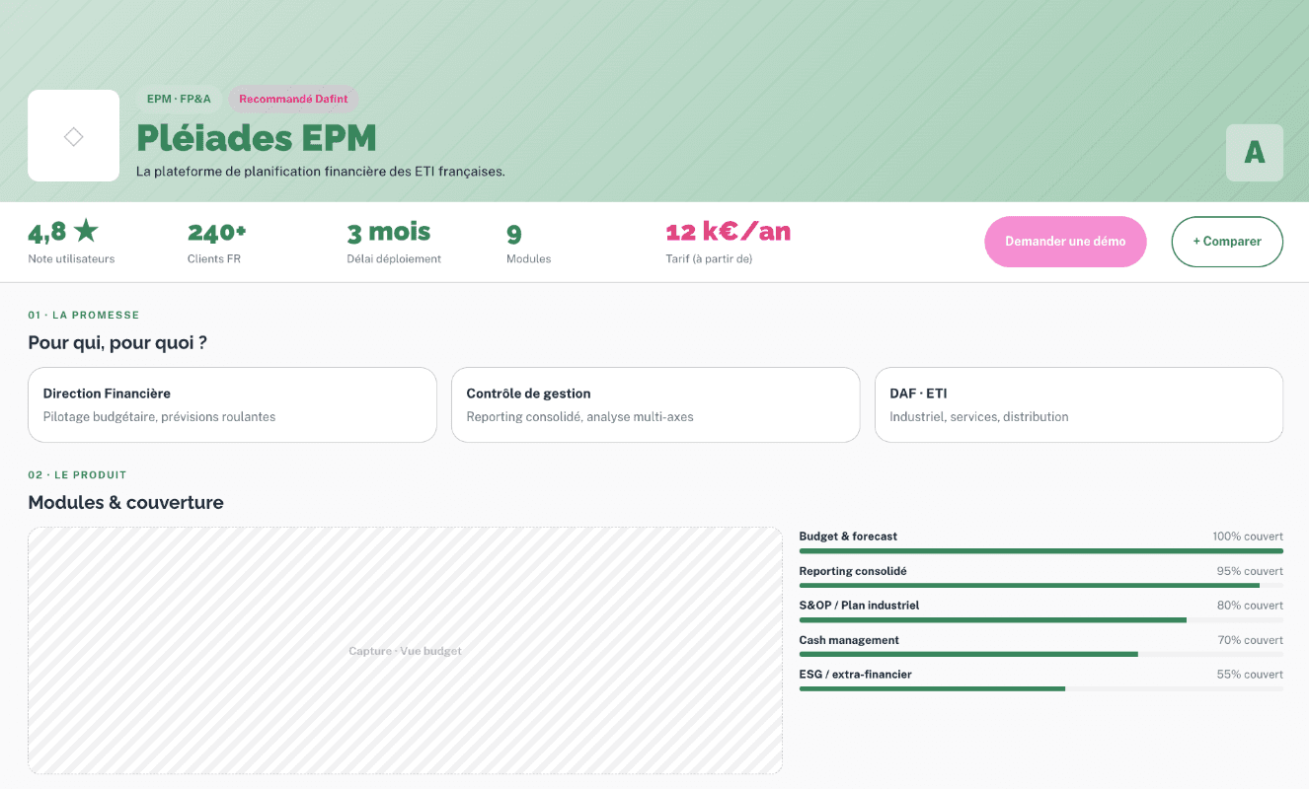The width and height of the screenshot is (1309, 789).
Task: Click the Reporting consolidé module label
Action: pos(853,571)
